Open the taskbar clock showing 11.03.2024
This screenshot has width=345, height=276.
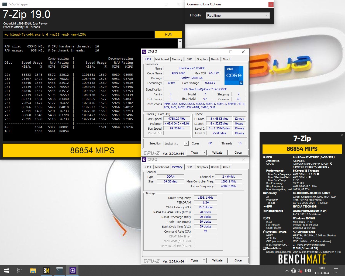(x=322, y=271)
